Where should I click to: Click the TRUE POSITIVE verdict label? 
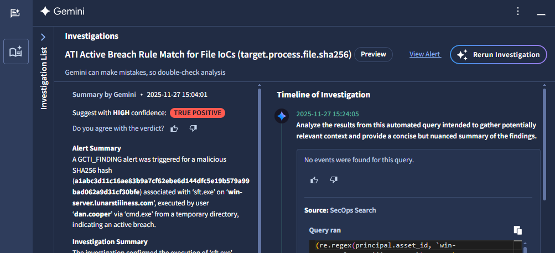click(x=198, y=113)
